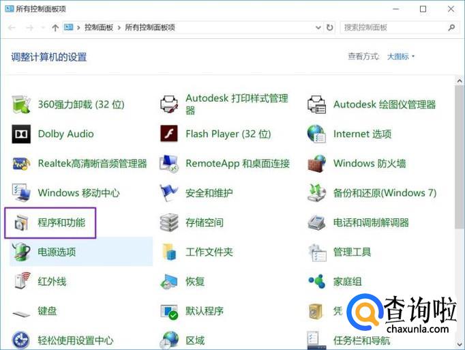Viewport: 465px width, 350px height.
Task: Click the 家庭组 homegroup icon
Action: pyautogui.click(x=317, y=281)
